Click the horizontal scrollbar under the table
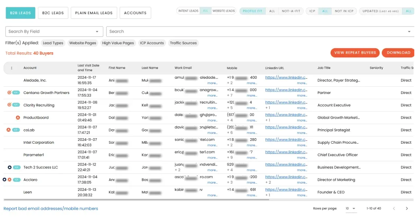Screen dimensions: 415x217 pos(181,200)
